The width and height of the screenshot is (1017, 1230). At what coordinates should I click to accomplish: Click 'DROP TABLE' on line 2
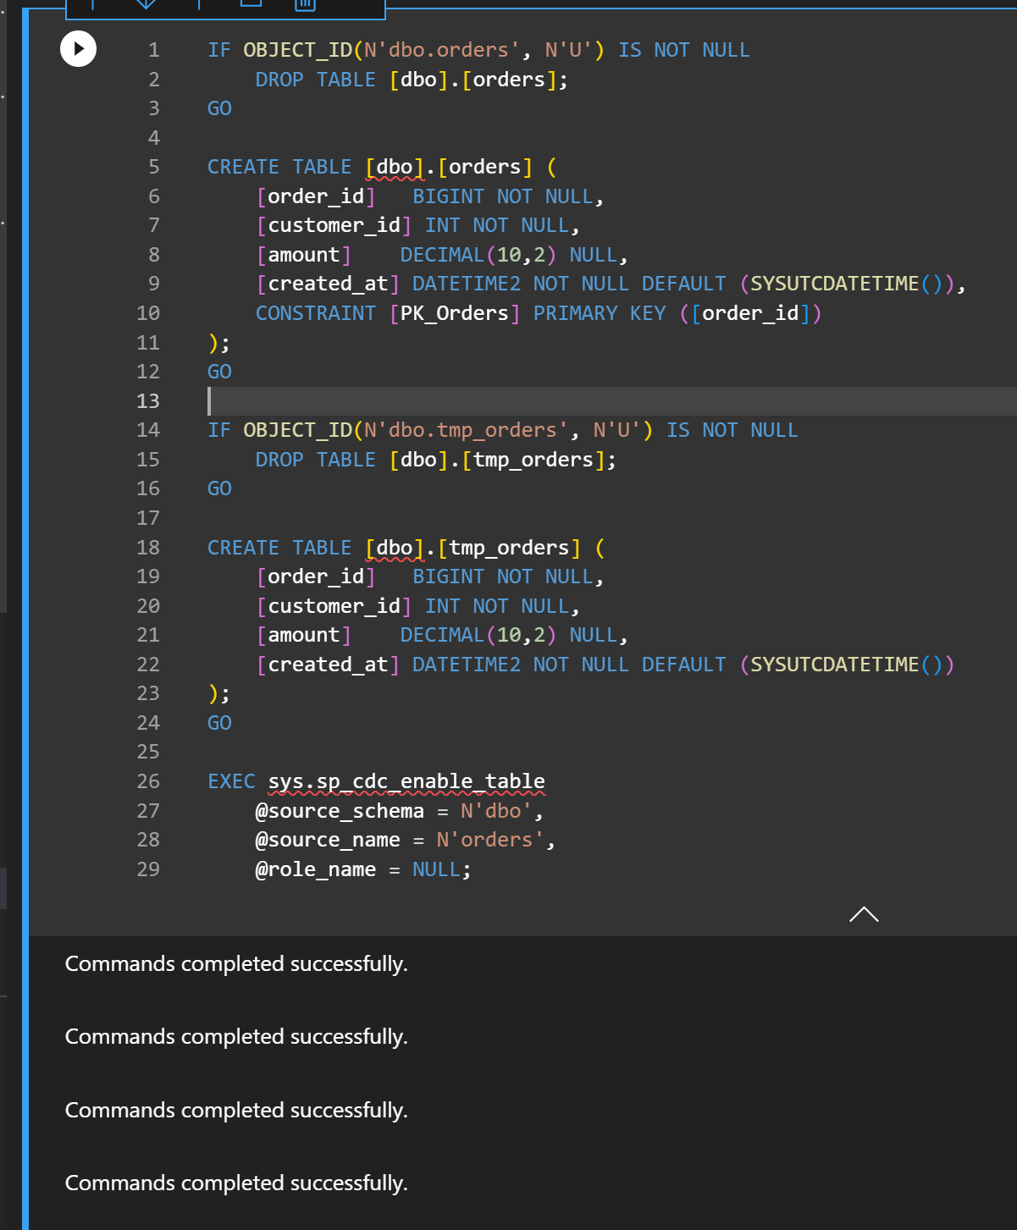pyautogui.click(x=316, y=80)
